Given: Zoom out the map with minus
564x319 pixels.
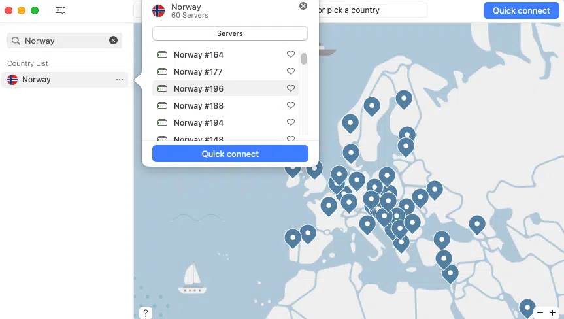Looking at the screenshot, I should click(540, 313).
